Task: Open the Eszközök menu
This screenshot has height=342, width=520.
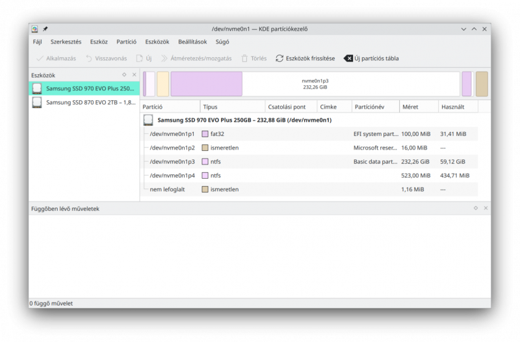Action: (157, 42)
